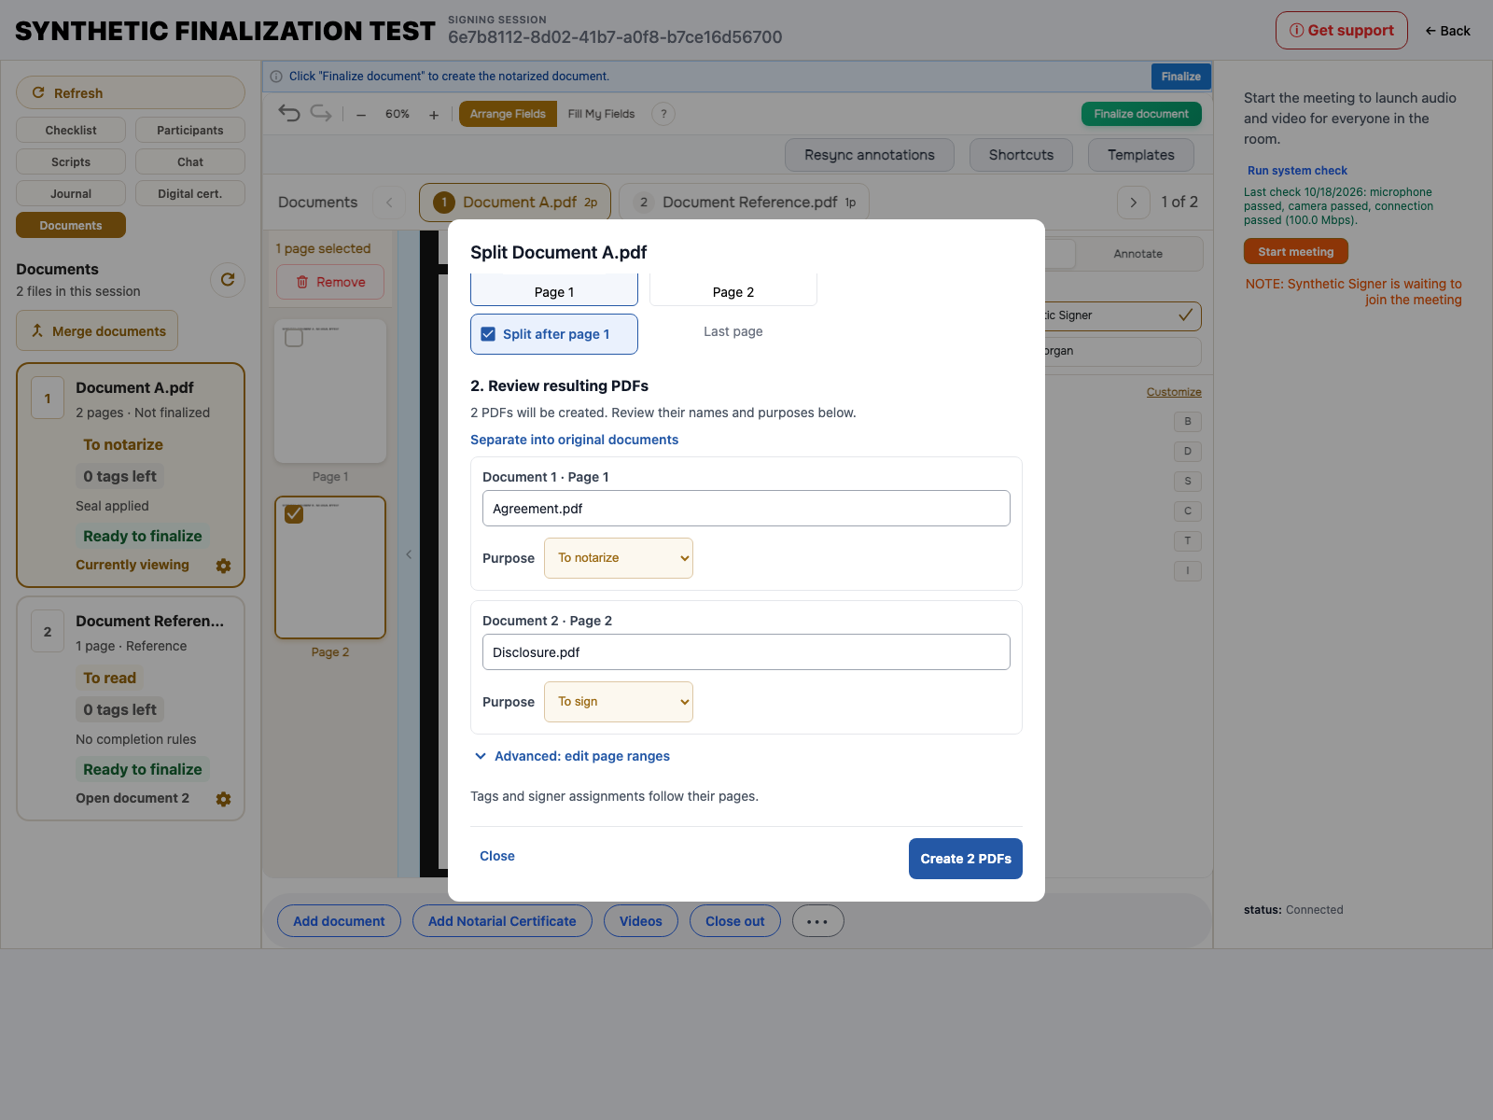
Task: Switch to Document Reference.pdf tab
Action: point(745,202)
